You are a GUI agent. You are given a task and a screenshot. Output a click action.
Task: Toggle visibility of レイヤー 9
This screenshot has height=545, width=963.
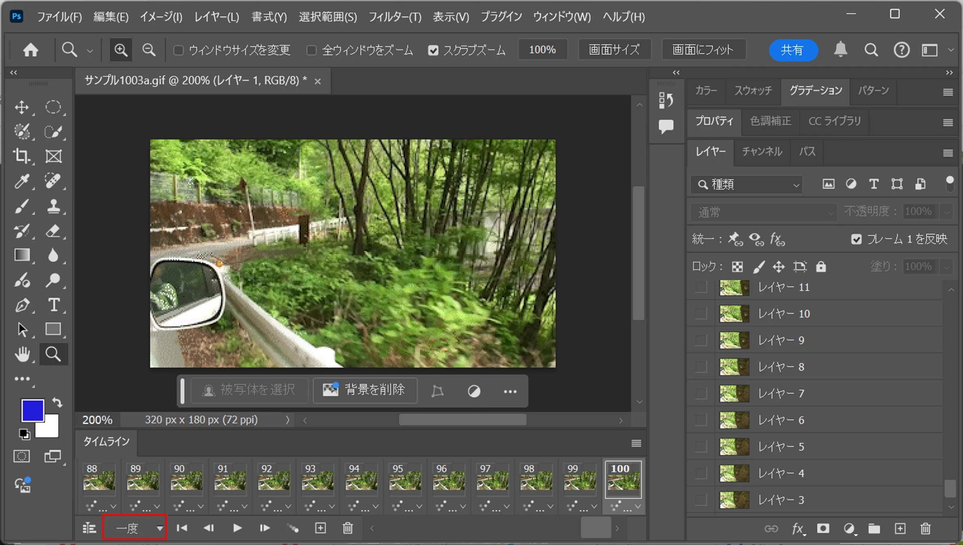click(x=701, y=340)
